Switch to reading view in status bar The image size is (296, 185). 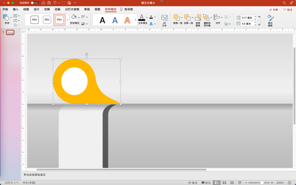coord(232,183)
